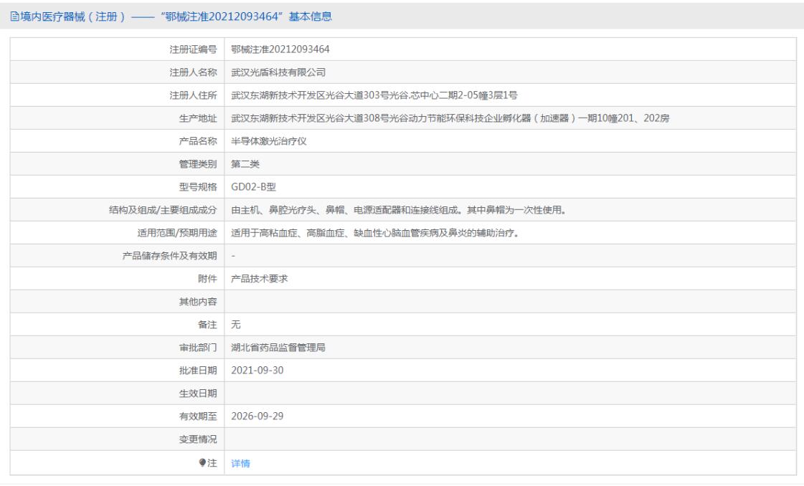Click the 生产地址 label

coord(198,118)
